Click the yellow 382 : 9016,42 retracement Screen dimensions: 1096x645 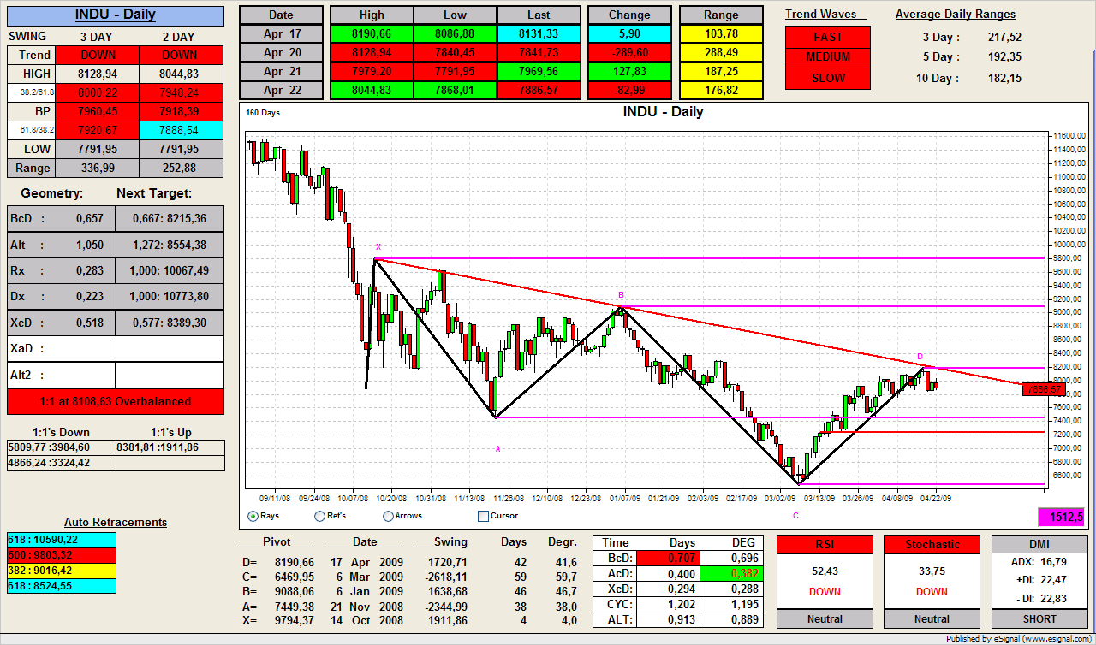[61, 570]
